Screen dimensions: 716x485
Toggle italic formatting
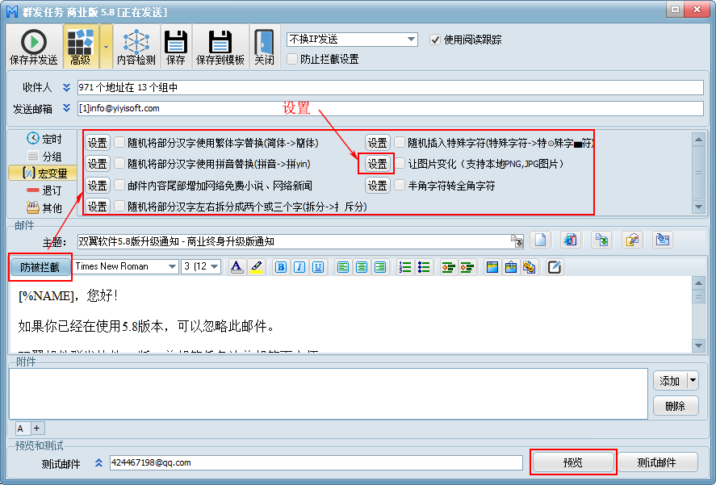point(299,267)
